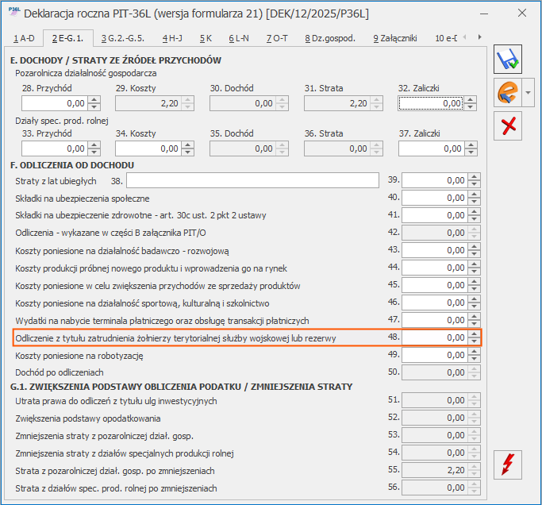Open the 3 G.2.-G.5. tab

(123, 38)
